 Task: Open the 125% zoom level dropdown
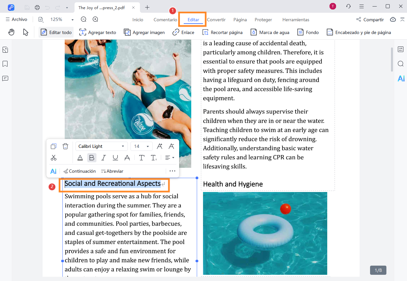click(62, 20)
